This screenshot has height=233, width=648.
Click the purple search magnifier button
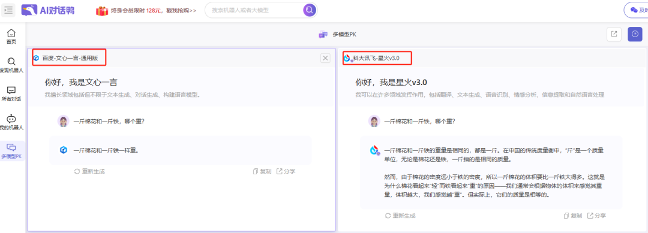pyautogui.click(x=310, y=10)
